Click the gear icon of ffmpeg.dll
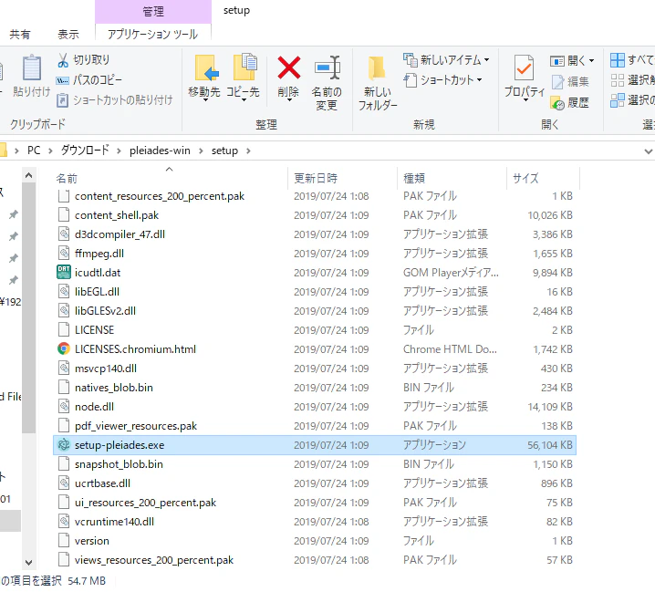 (64, 253)
